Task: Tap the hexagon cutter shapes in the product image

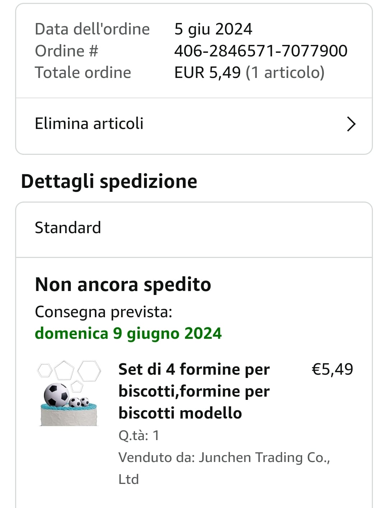Action: pos(89,371)
